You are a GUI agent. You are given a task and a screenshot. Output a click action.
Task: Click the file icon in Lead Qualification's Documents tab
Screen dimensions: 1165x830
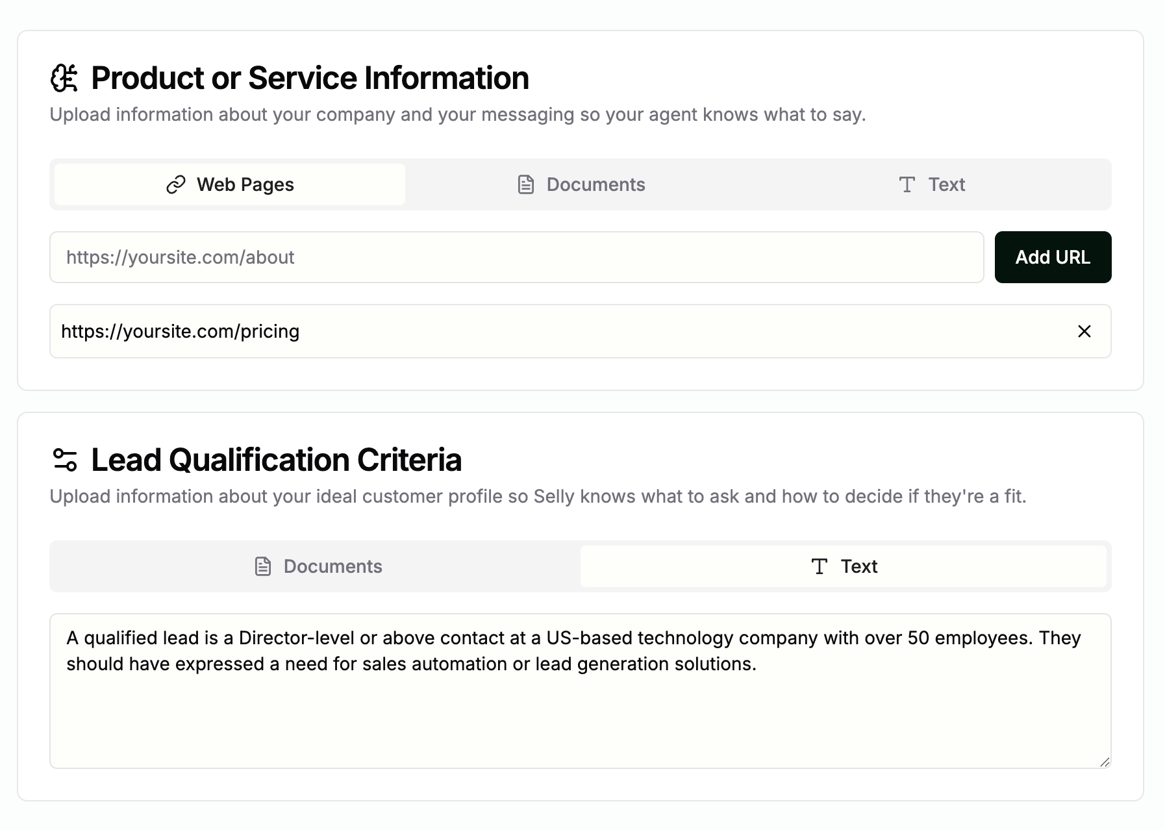point(263,566)
